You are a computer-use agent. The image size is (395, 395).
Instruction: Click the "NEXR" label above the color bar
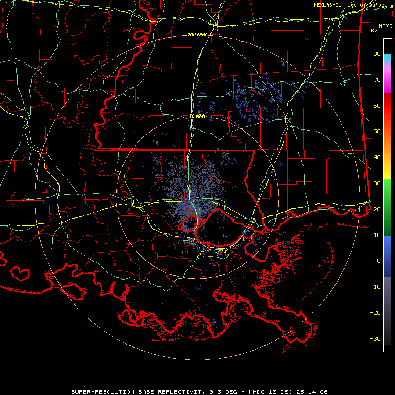(386, 26)
